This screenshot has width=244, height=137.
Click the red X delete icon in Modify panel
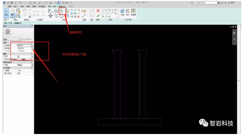pos(79,16)
